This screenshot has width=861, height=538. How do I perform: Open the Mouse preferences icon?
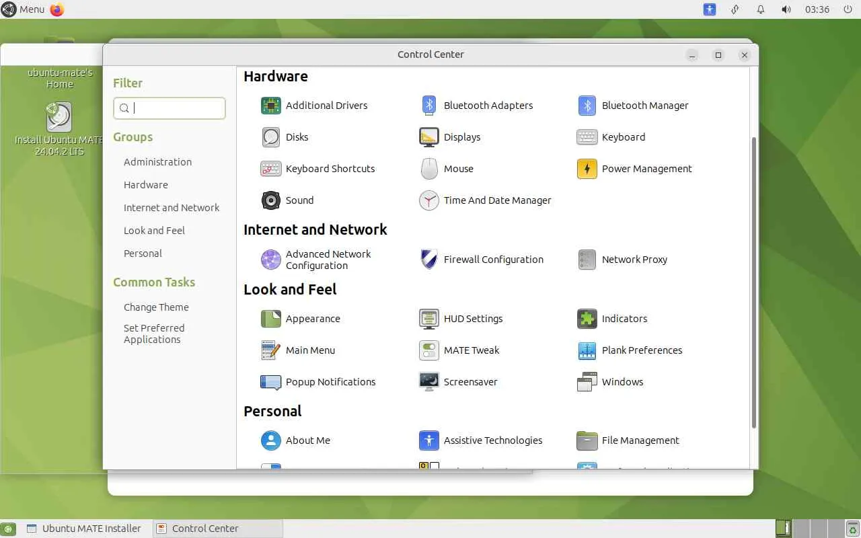coord(428,169)
